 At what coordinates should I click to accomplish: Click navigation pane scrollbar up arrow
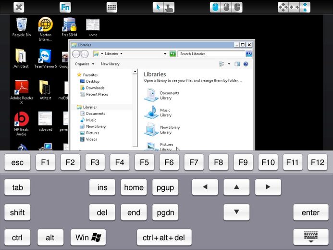click(x=135, y=72)
